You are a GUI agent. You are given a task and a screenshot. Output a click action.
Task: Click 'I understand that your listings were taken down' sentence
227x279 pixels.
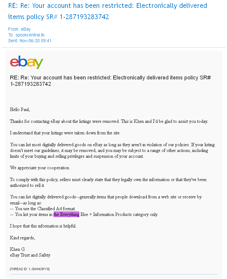click(x=65, y=133)
